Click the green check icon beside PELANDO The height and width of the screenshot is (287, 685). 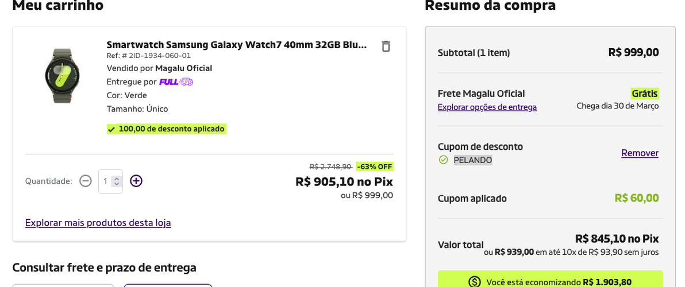tap(444, 160)
